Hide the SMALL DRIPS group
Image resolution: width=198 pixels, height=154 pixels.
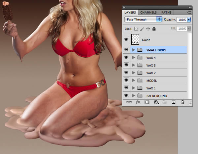126,50
